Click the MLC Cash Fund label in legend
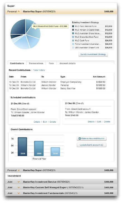 (x=82, y=40)
